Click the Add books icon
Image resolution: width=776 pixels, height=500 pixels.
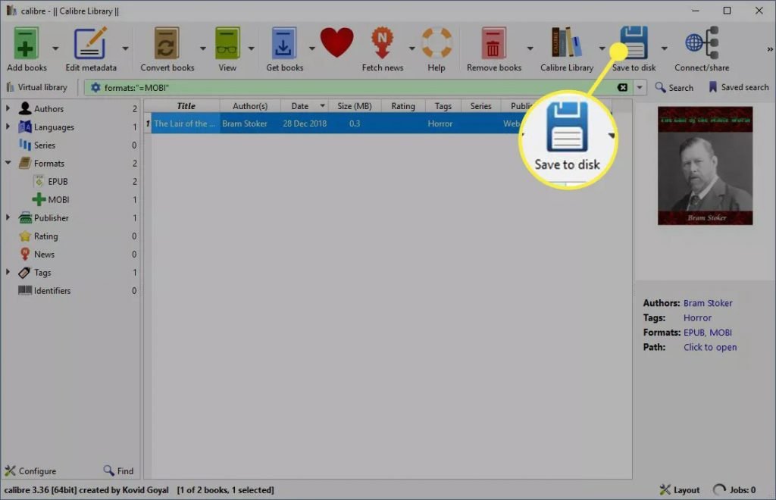[x=26, y=43]
